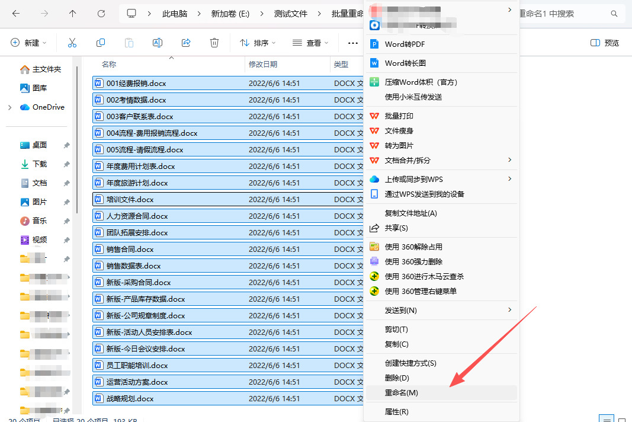Choose 属性(R) in context menu

tap(441, 411)
